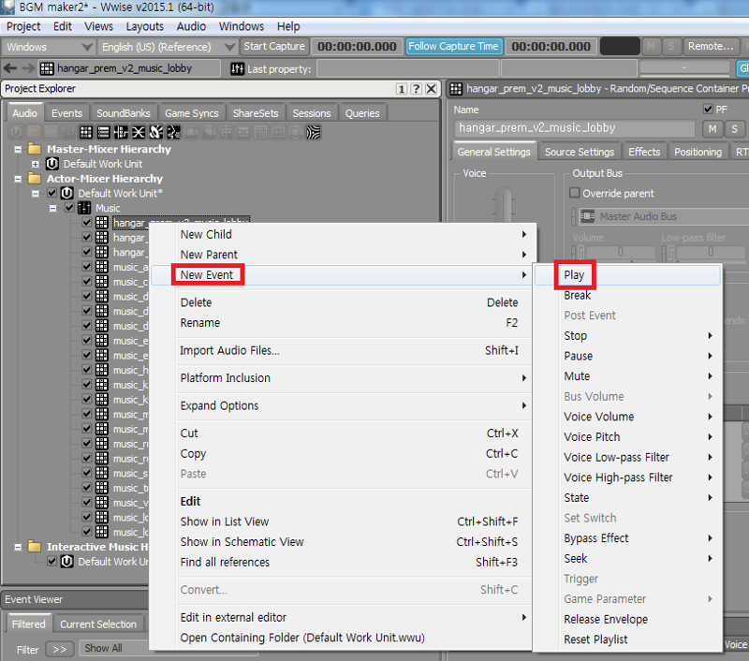Click the Actor-Mixer Hierarchy folder icon
The width and height of the screenshot is (749, 661).
click(35, 179)
